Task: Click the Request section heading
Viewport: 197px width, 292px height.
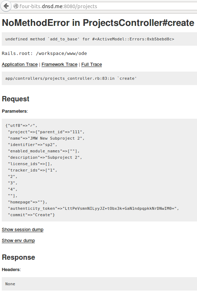Action: point(16,99)
